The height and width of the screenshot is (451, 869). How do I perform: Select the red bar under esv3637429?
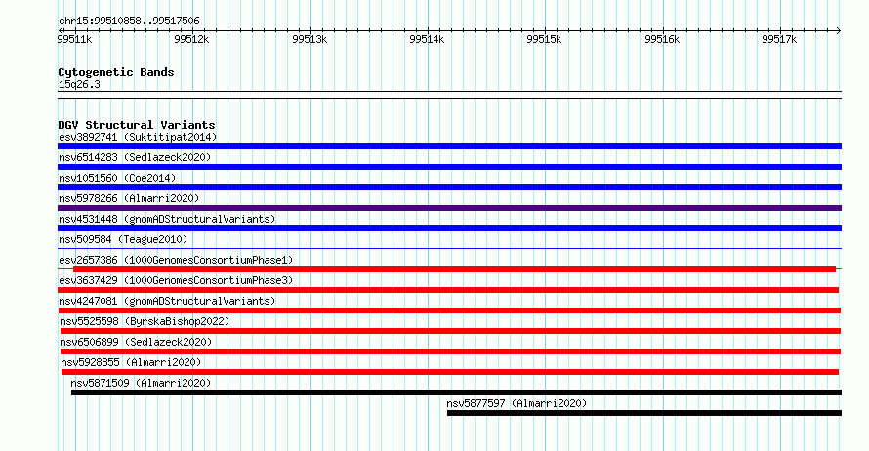[x=448, y=290]
